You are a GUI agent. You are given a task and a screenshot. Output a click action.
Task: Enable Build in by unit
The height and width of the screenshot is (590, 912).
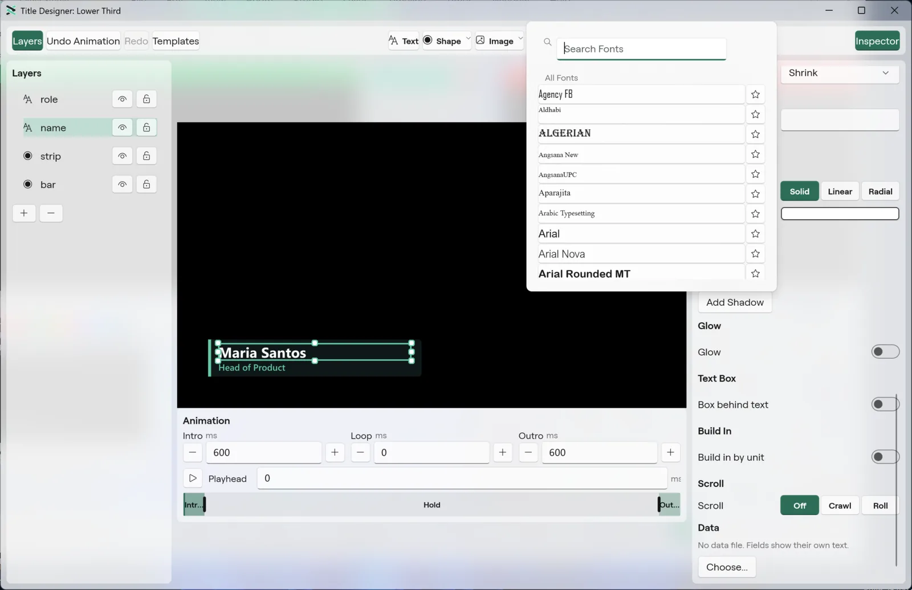click(x=885, y=457)
